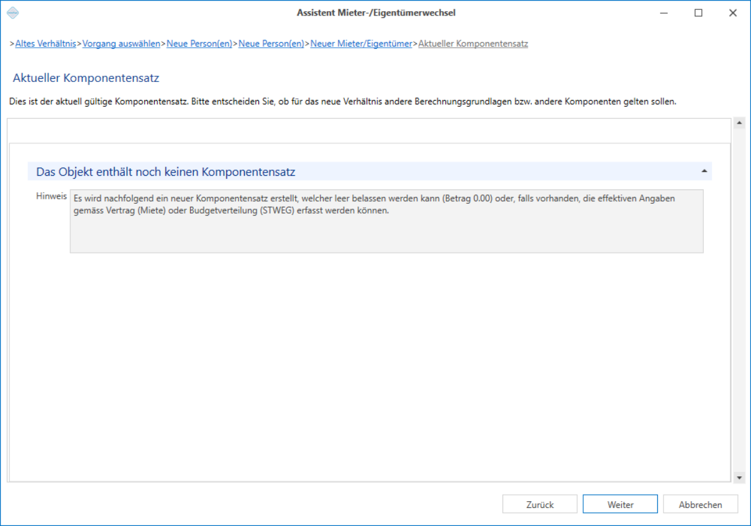
Task: Collapse the 'Das Objekt enthält noch keinen Komponentensatz' section
Action: click(704, 171)
